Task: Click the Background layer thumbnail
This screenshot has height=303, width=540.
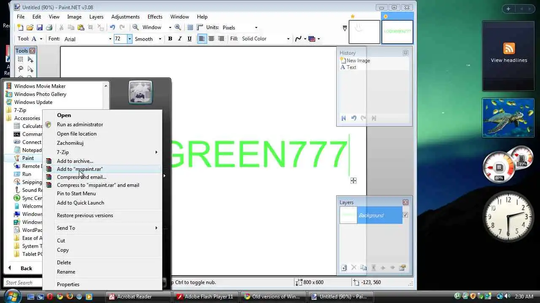Action: pos(348,215)
